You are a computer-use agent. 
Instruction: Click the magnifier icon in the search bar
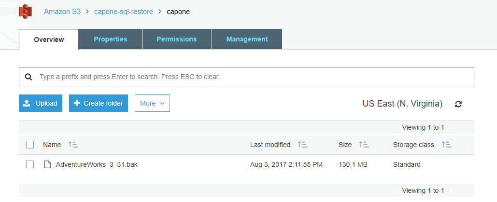click(28, 77)
